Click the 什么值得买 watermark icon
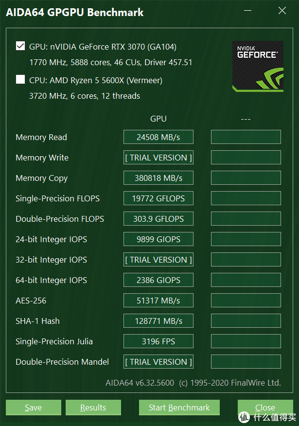Viewport: 299px width, 426px height. point(243,417)
